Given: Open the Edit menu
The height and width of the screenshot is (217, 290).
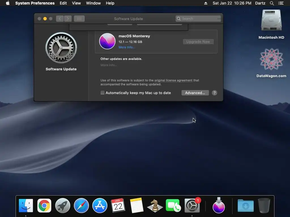Looking at the screenshot, I should pos(63,3).
